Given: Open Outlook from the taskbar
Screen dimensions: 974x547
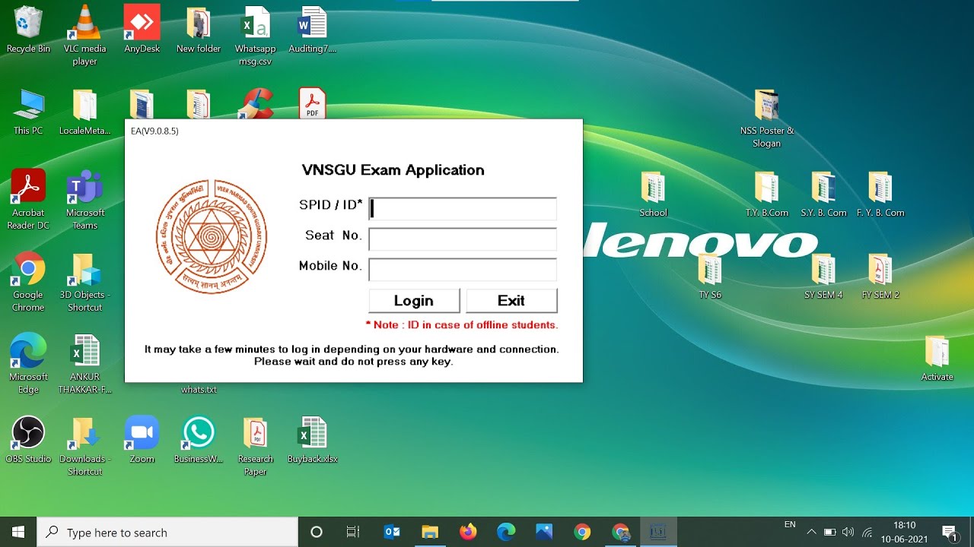Looking at the screenshot, I should coord(393,532).
